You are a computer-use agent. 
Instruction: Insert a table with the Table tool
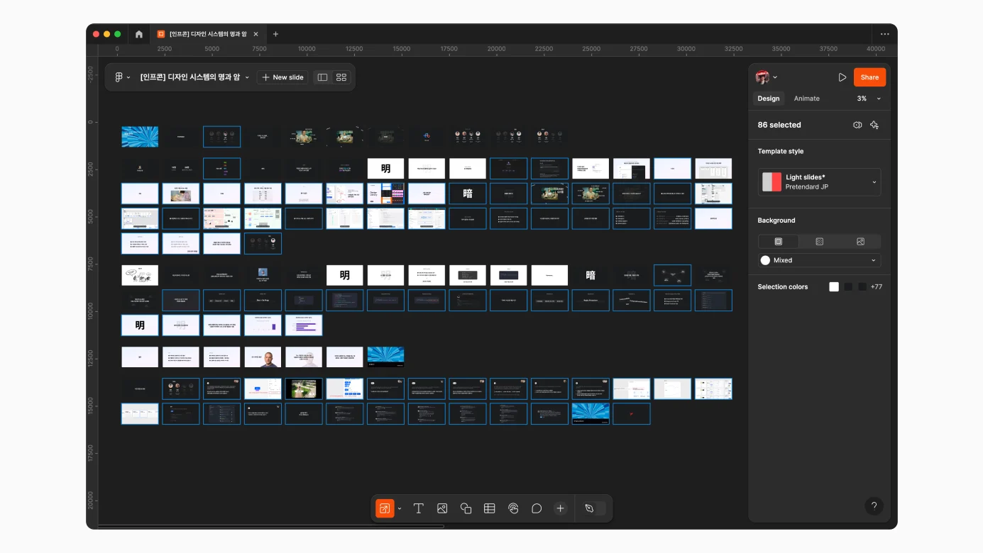point(489,508)
